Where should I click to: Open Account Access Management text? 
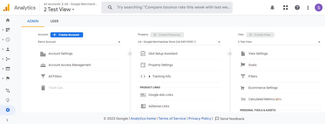tap(70, 65)
